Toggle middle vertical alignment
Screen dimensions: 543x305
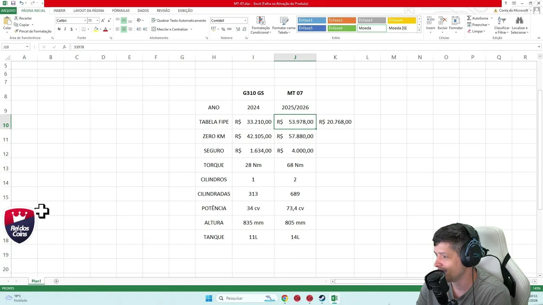coord(124,20)
